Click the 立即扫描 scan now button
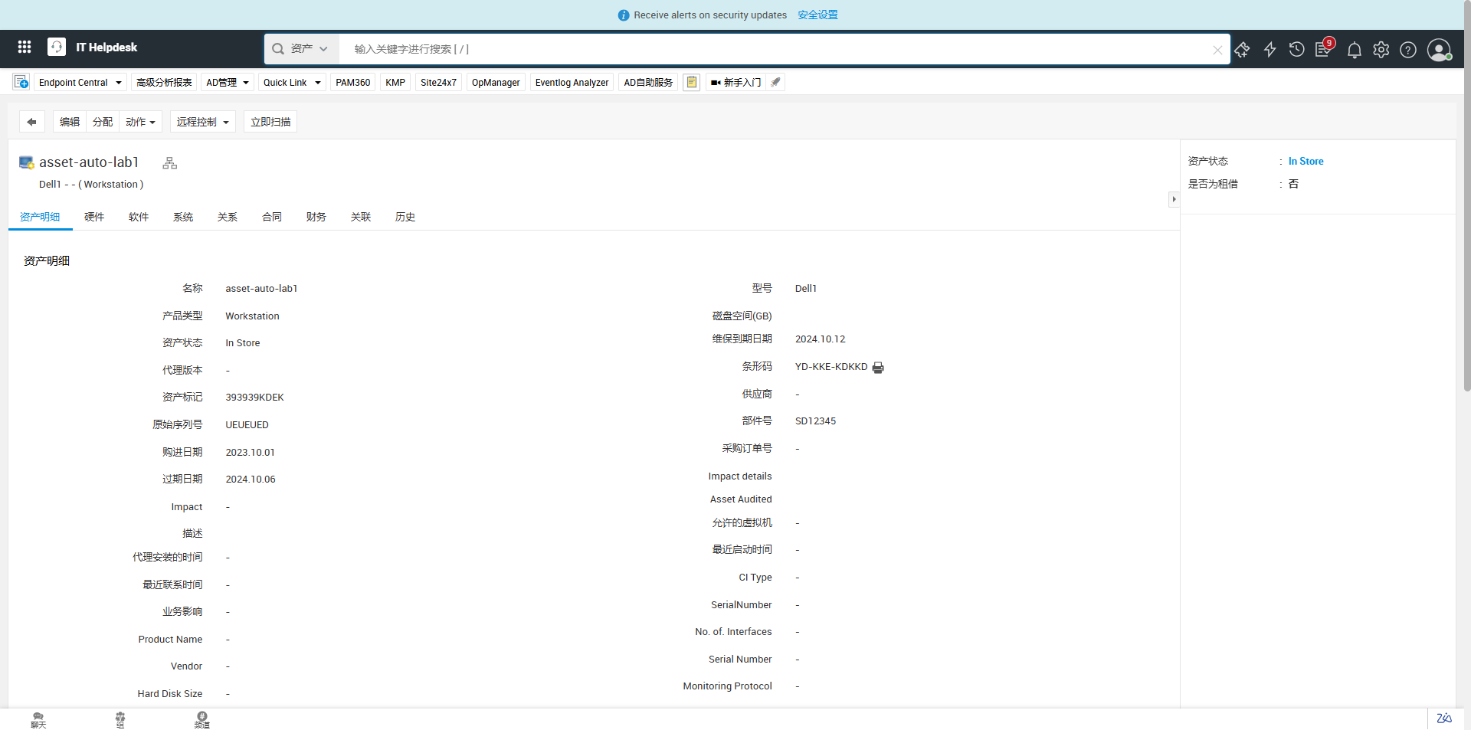Image resolution: width=1471 pixels, height=730 pixels. (270, 122)
